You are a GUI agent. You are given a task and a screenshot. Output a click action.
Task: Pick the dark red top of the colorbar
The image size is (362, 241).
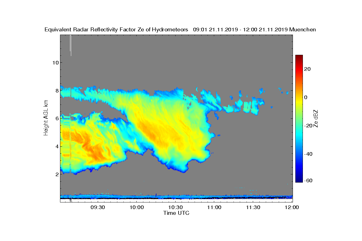pyautogui.click(x=299, y=57)
